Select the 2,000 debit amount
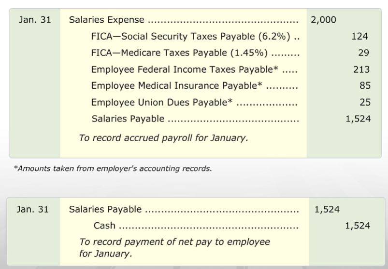This screenshot has height=269, width=388. click(323, 20)
